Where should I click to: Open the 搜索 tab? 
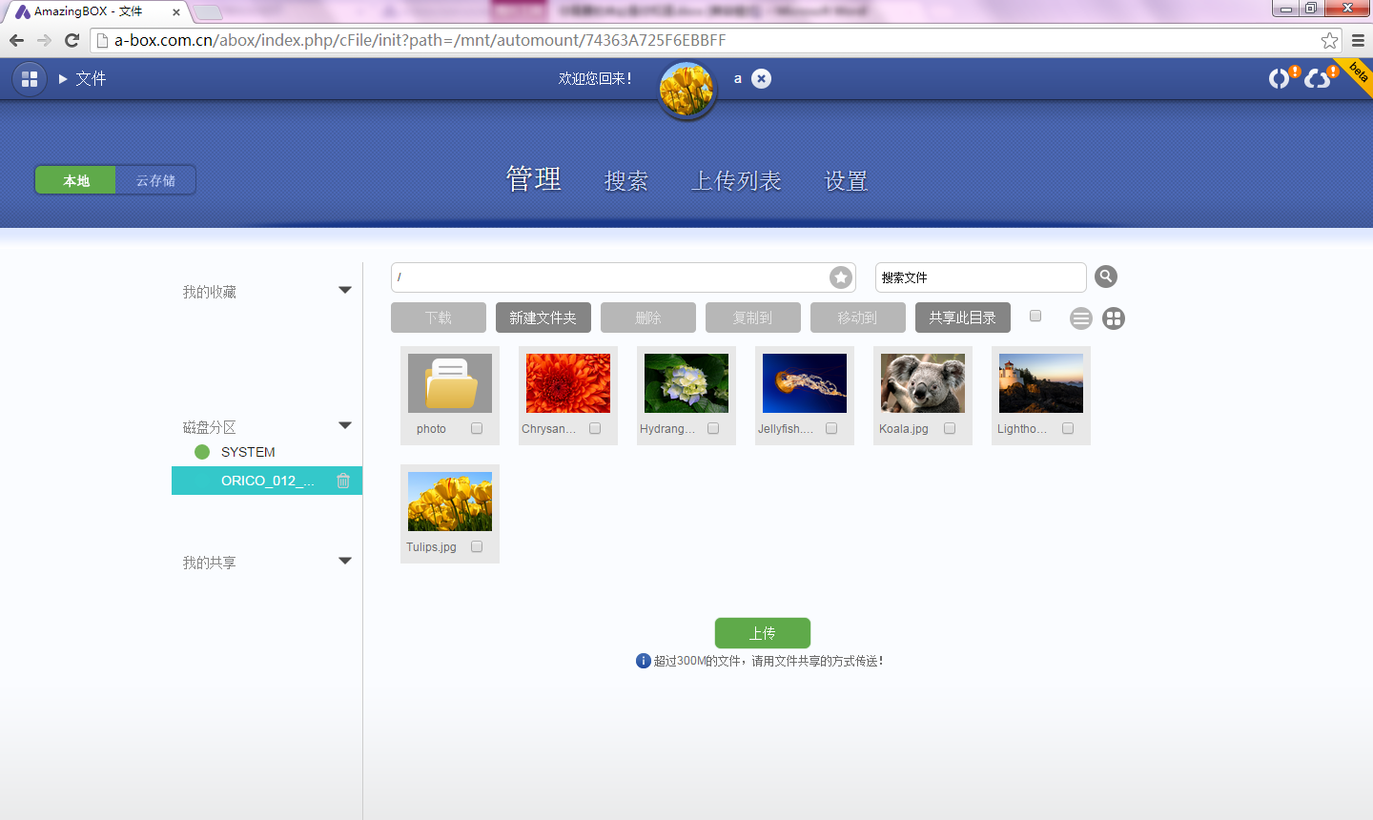pyautogui.click(x=626, y=181)
